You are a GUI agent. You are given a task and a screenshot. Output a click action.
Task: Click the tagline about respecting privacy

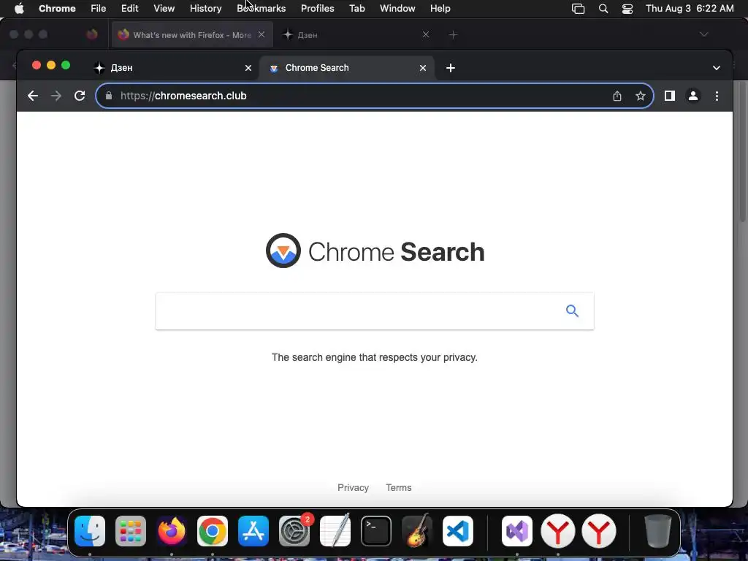(x=375, y=357)
